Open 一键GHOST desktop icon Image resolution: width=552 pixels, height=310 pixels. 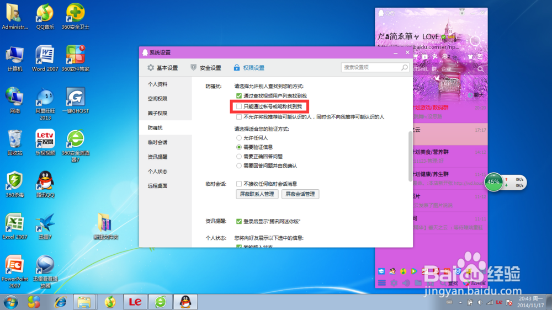(x=75, y=100)
